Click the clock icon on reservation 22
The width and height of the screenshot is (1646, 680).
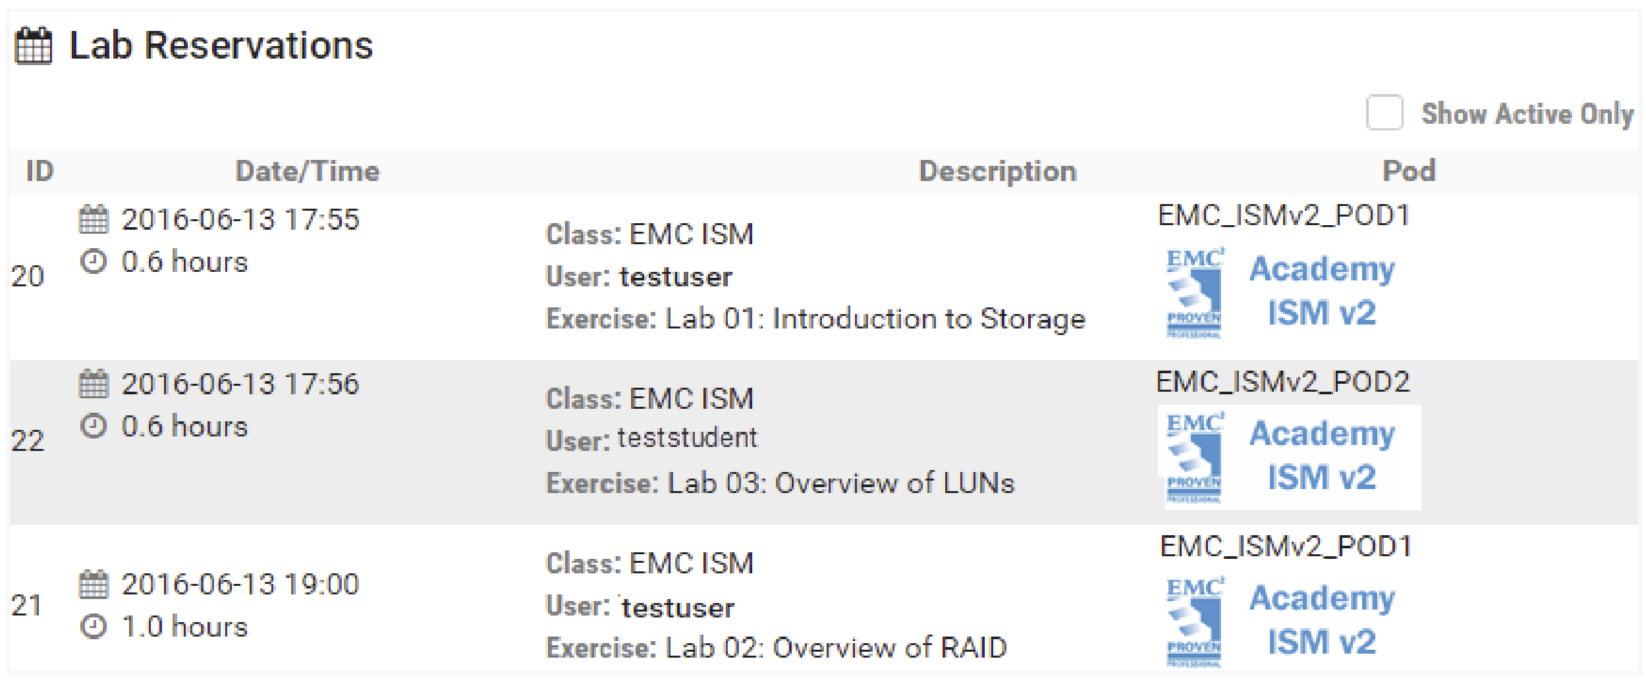[94, 427]
